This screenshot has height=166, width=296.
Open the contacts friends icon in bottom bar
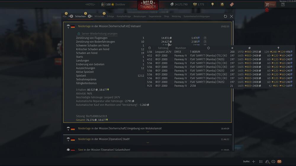pyautogui.click(x=267, y=162)
